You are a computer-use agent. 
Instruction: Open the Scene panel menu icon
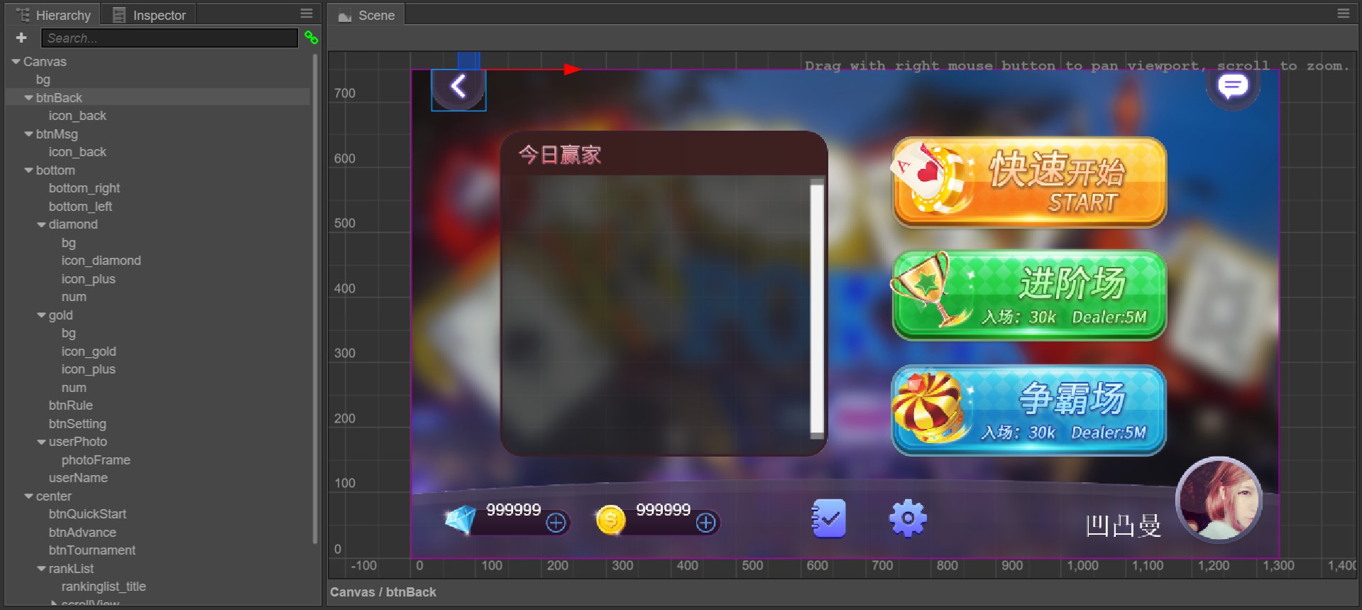coord(1343,13)
